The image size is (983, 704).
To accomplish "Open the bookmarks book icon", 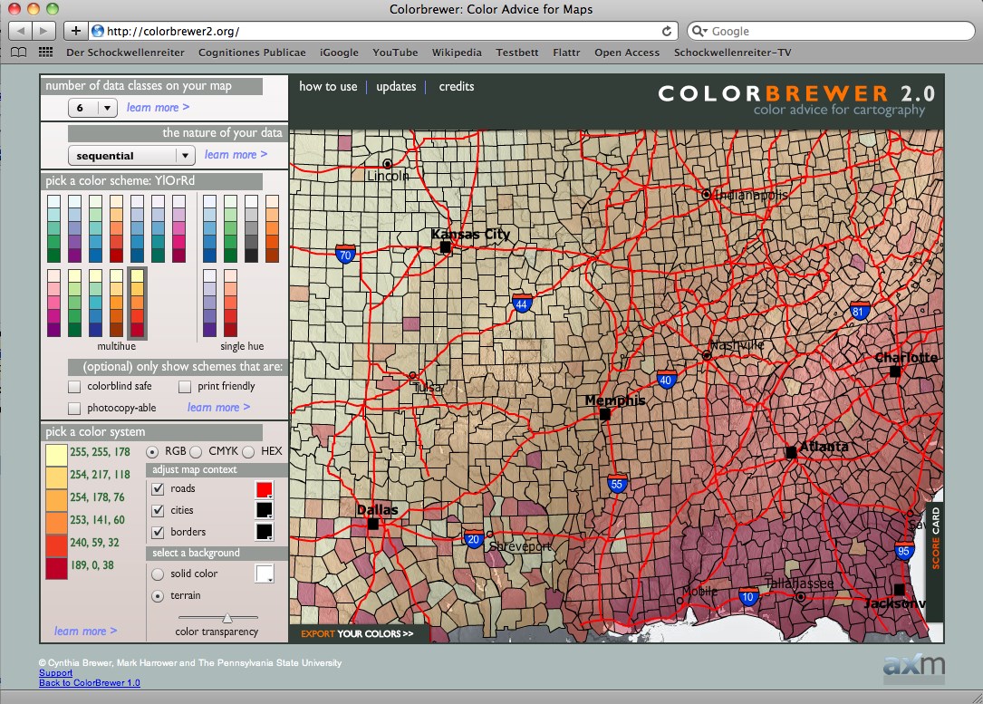I will pyautogui.click(x=18, y=53).
